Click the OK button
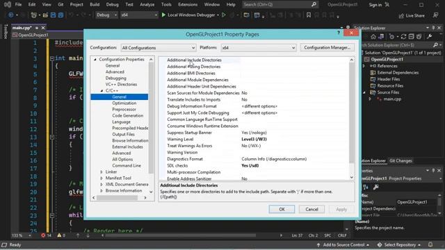Image resolution: width=445 pixels, height=250 pixels. coord(282,209)
